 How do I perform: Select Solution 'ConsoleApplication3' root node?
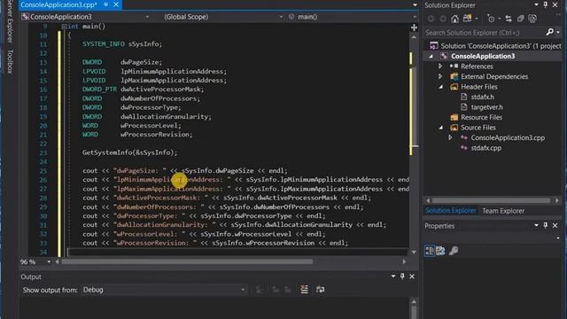(x=501, y=46)
